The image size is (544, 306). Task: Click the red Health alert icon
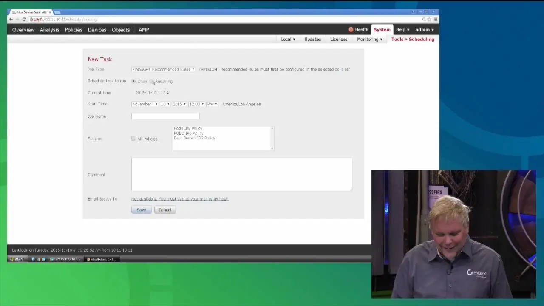(x=351, y=30)
